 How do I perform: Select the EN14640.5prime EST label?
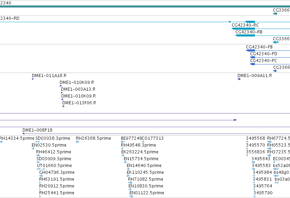144,166
